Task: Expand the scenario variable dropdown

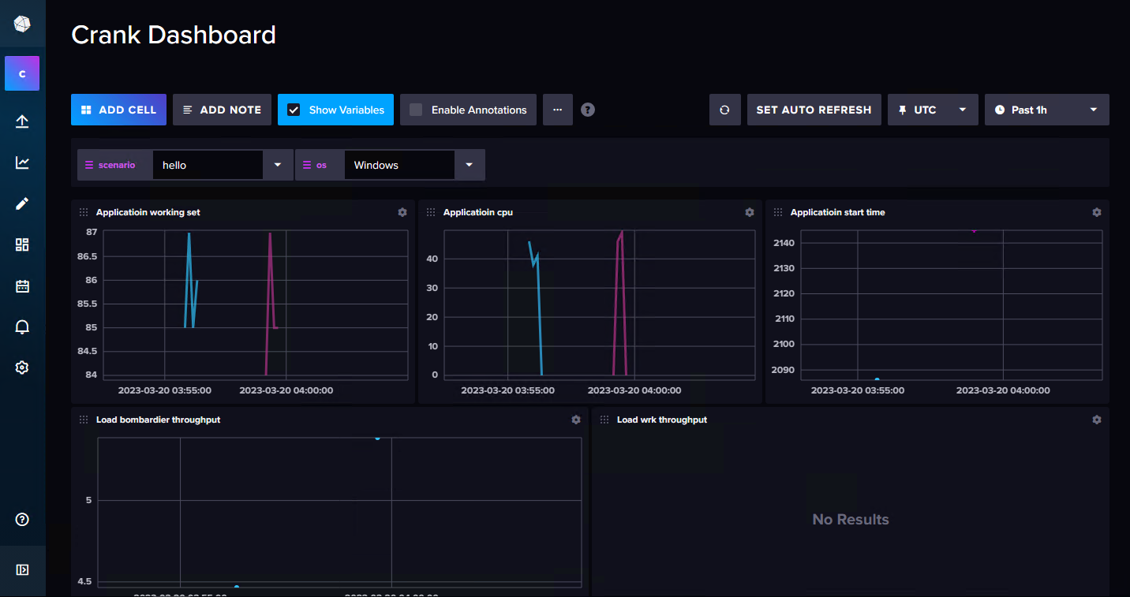Action: click(x=277, y=165)
